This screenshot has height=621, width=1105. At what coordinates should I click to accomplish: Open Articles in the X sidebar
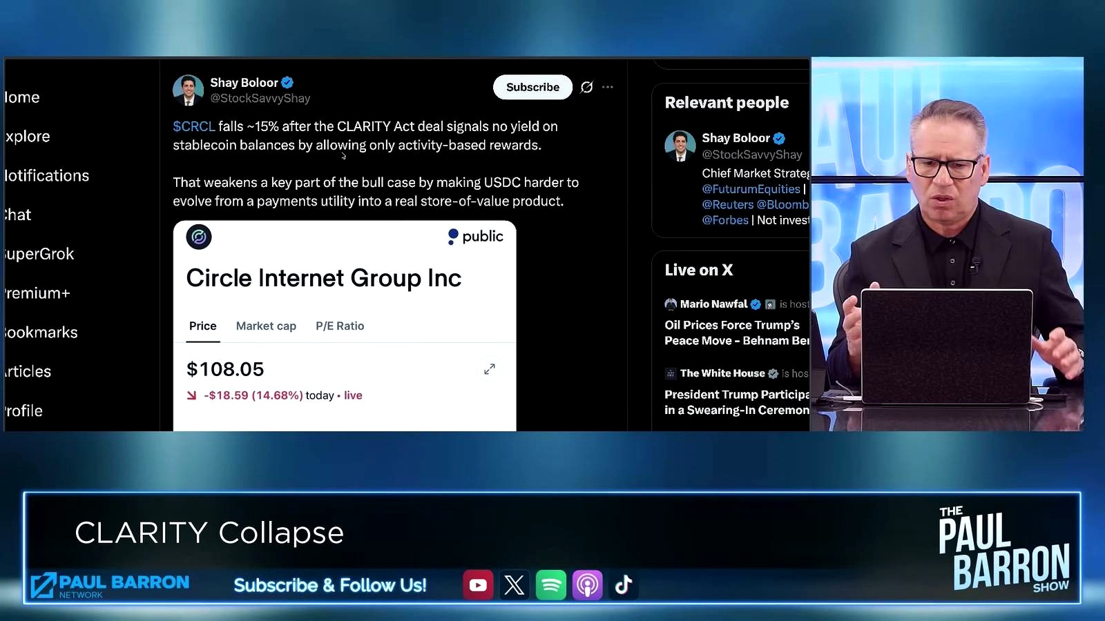(x=28, y=371)
